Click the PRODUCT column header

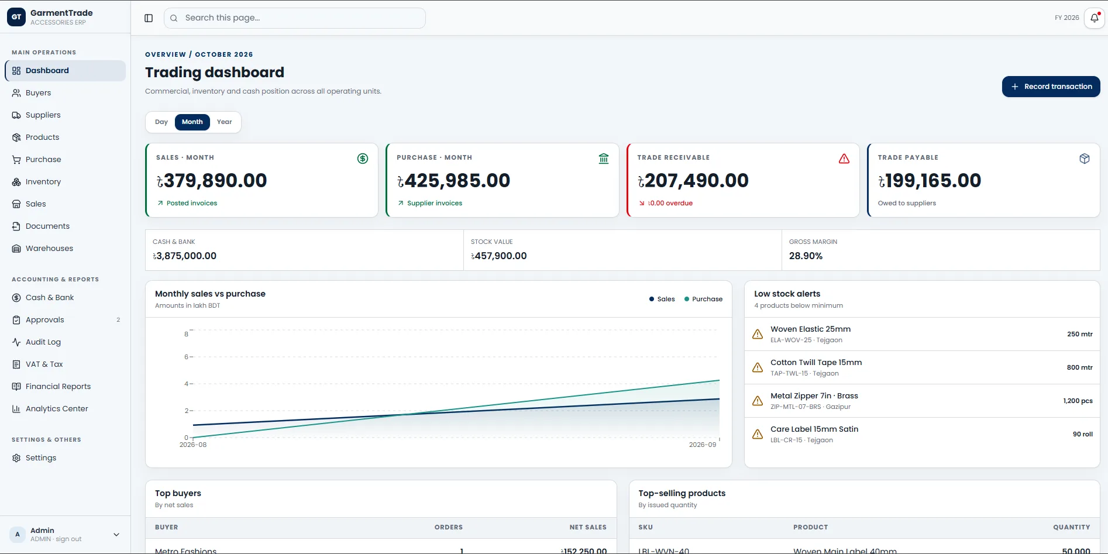[x=810, y=528]
